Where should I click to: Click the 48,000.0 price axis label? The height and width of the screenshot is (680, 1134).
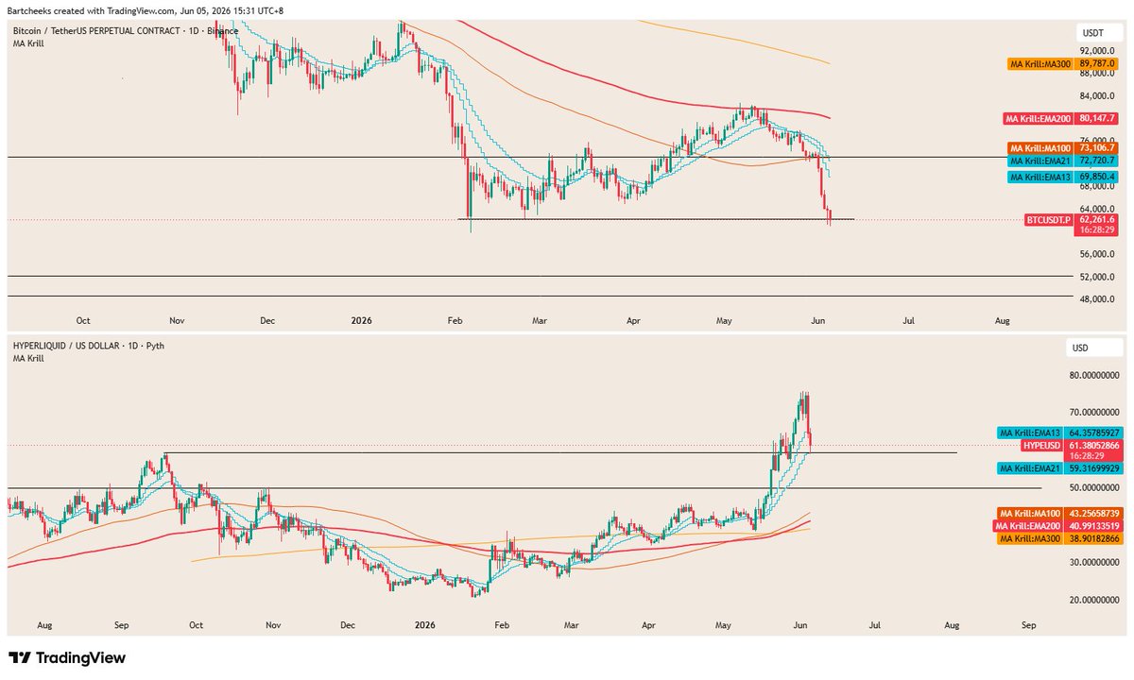coord(1096,299)
